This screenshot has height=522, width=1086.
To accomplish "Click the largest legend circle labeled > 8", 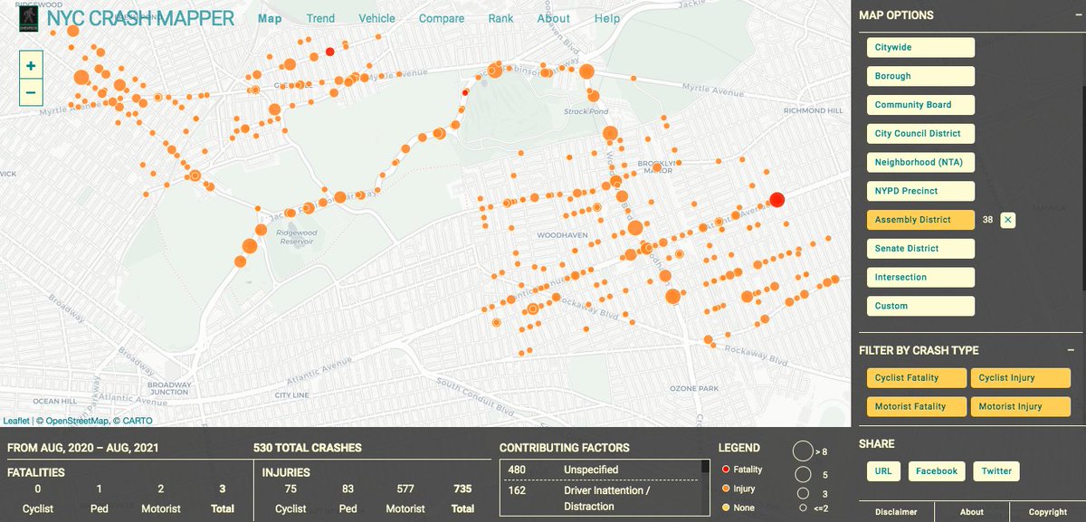I will (x=802, y=451).
